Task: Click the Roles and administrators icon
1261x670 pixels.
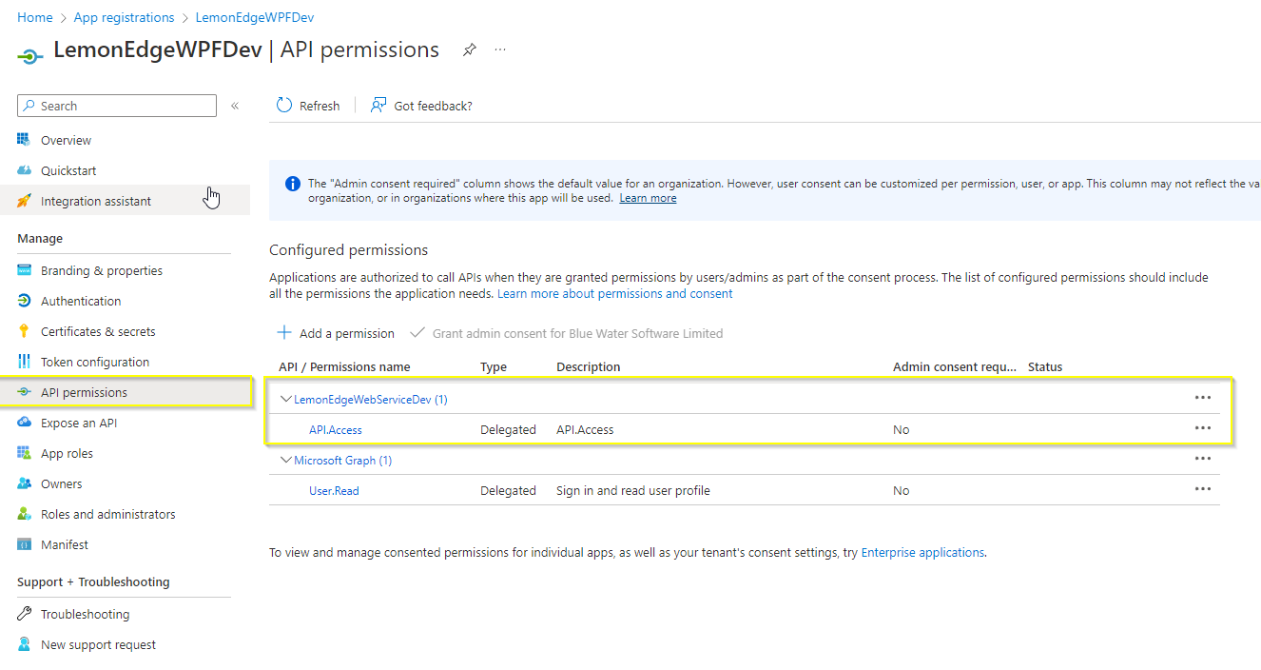Action: coord(25,514)
